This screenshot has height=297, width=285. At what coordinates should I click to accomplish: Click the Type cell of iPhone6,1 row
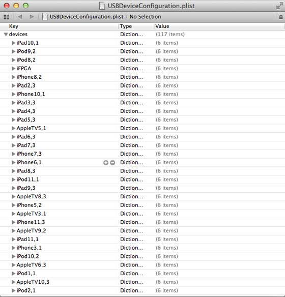point(132,163)
